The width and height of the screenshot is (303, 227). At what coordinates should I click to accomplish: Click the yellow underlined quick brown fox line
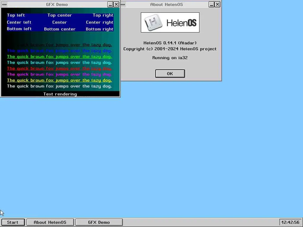pyautogui.click(x=59, y=80)
